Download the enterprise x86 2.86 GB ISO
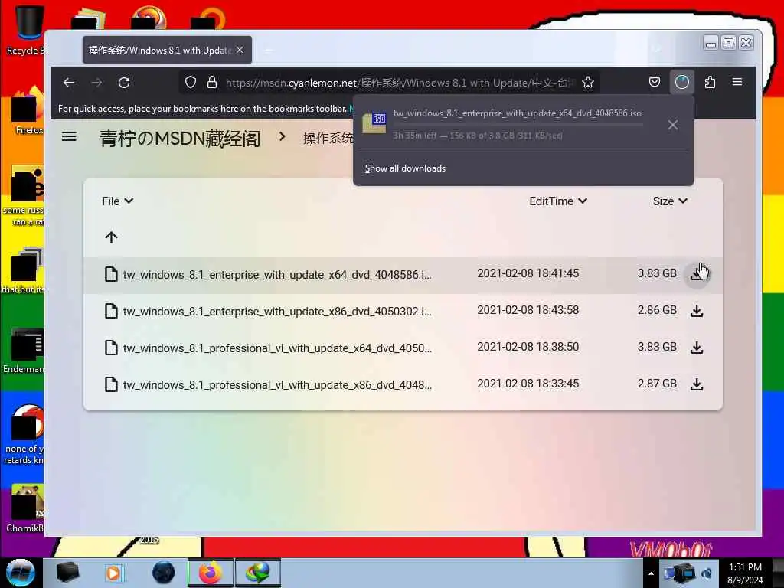 [697, 311]
